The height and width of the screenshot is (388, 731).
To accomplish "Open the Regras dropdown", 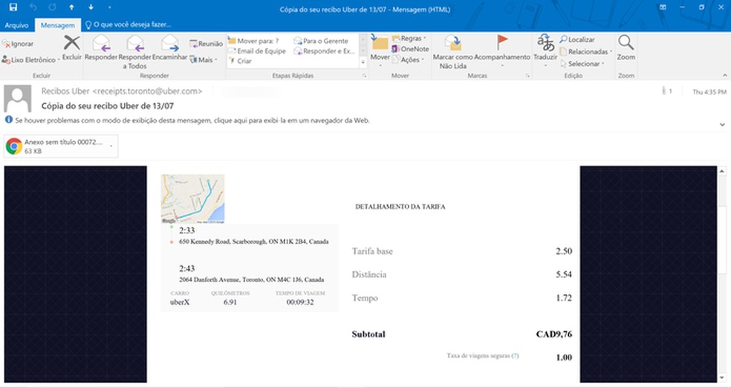I will point(410,38).
